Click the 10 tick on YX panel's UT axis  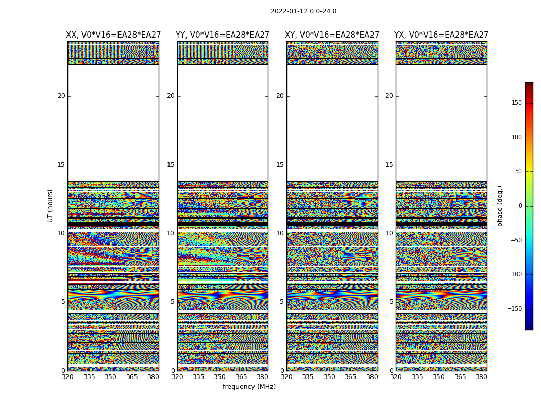coord(389,233)
